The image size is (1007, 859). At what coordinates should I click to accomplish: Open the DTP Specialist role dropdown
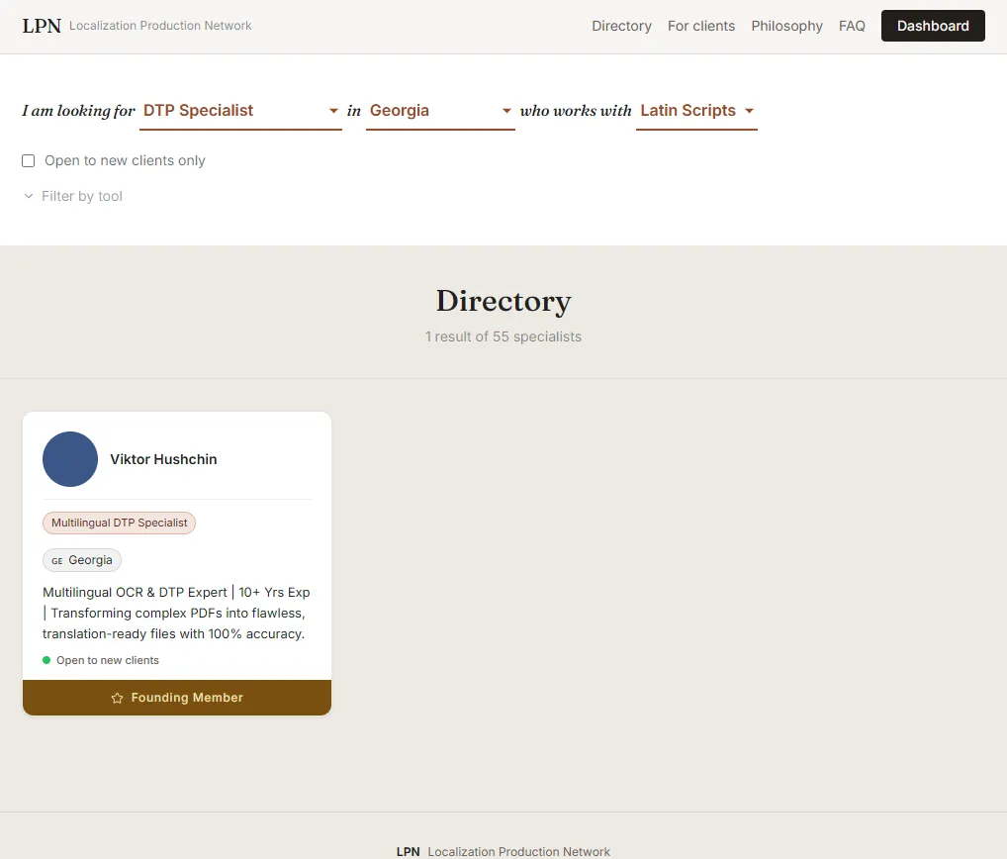[240, 111]
